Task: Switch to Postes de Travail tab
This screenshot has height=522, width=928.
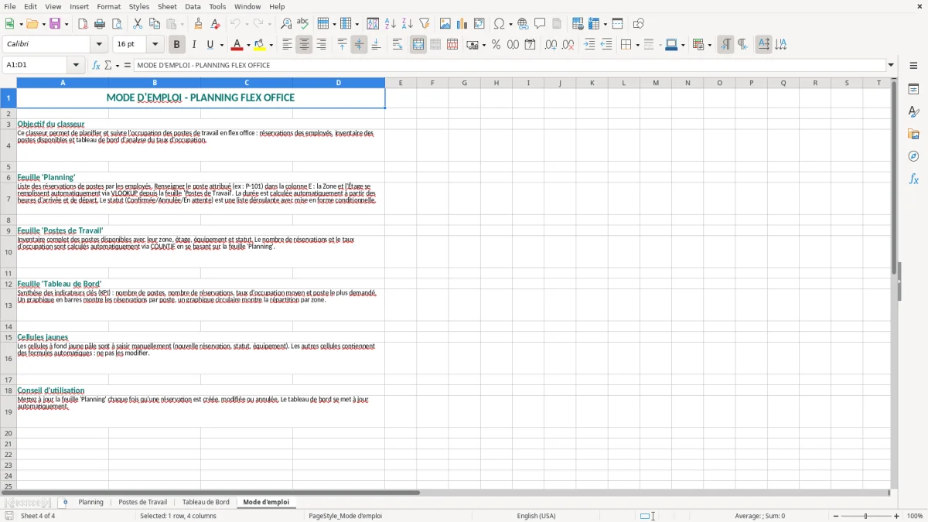Action: pos(142,502)
